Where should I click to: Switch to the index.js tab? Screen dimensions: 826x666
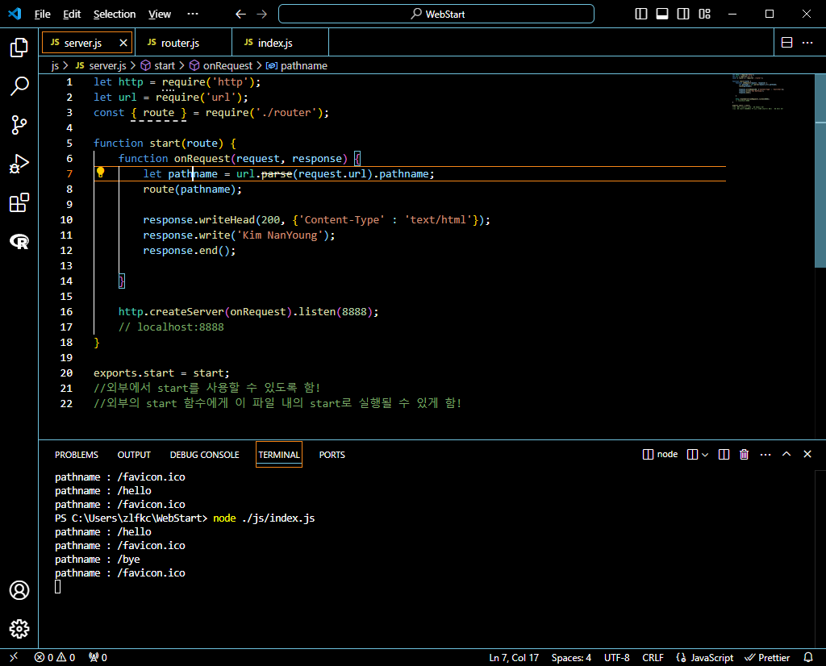coord(281,43)
